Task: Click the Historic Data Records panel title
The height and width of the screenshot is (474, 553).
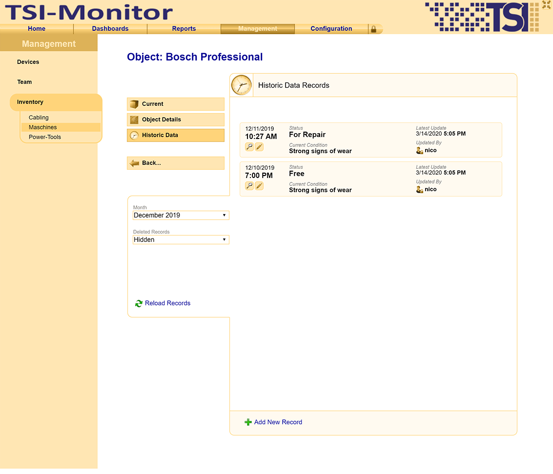Action: coord(293,85)
